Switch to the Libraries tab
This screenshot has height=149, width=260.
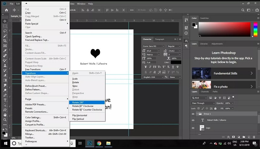point(204,44)
